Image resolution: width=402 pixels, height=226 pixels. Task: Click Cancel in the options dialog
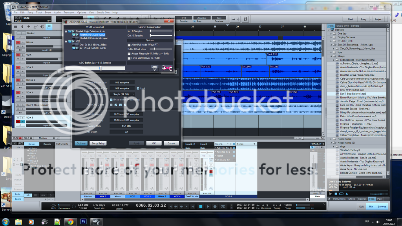pyautogui.click(x=171, y=144)
